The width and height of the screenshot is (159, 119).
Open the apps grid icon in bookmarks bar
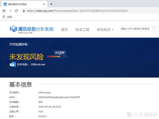(x=4, y=17)
